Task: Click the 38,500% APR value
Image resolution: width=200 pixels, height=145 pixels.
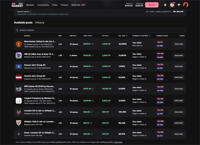Action: pos(122,44)
